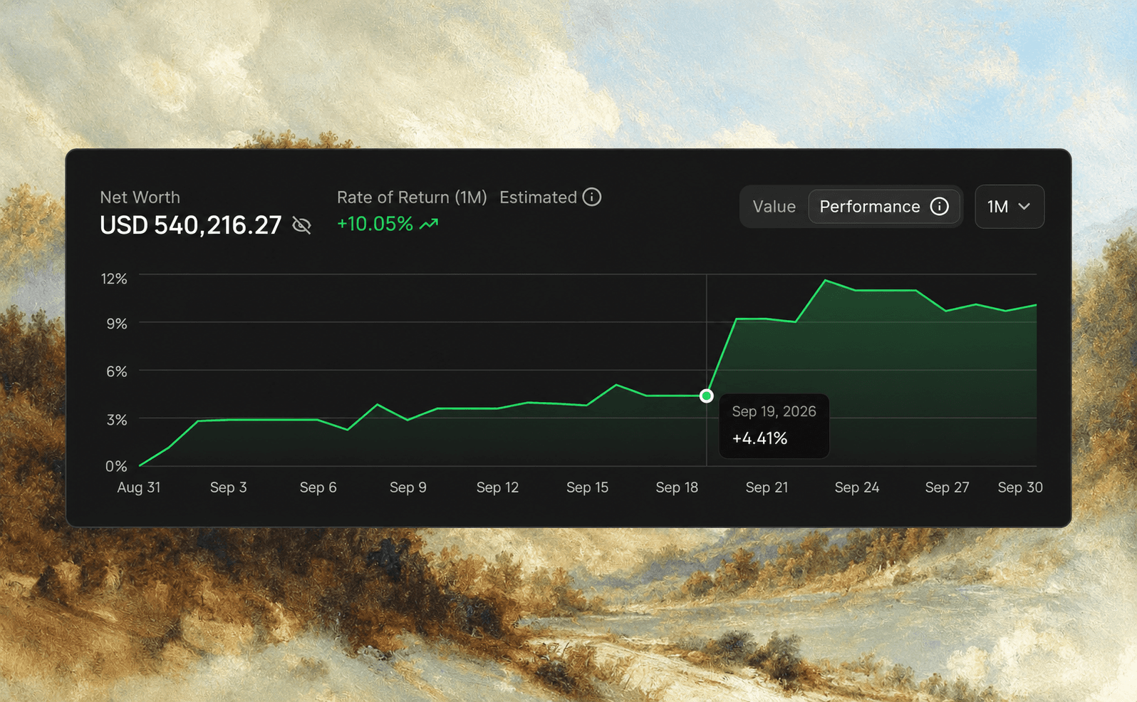The width and height of the screenshot is (1137, 702).
Task: Click the Sep 24 axis label
Action: pyautogui.click(x=857, y=487)
